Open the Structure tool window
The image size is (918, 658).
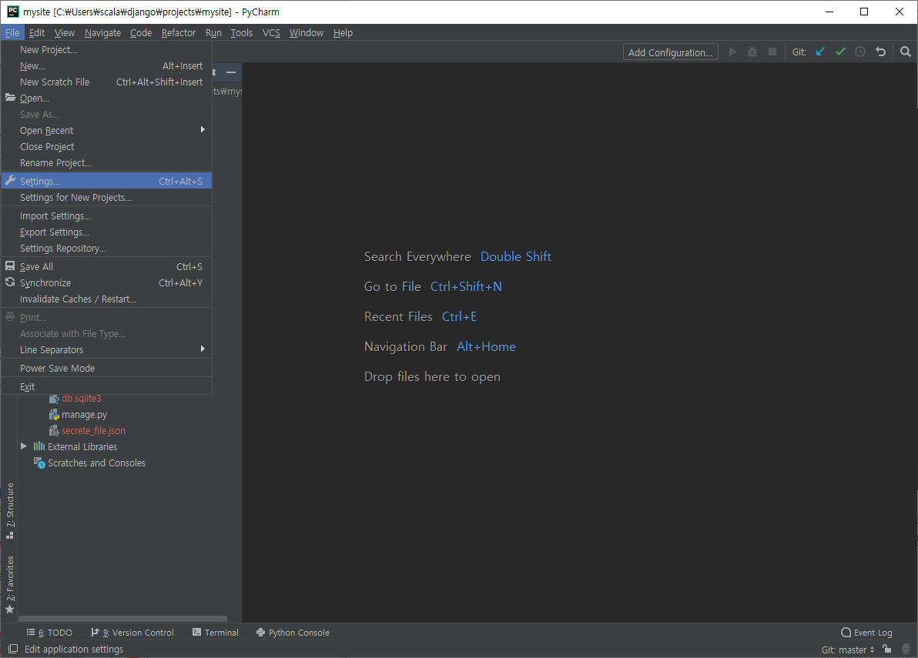pyautogui.click(x=10, y=510)
